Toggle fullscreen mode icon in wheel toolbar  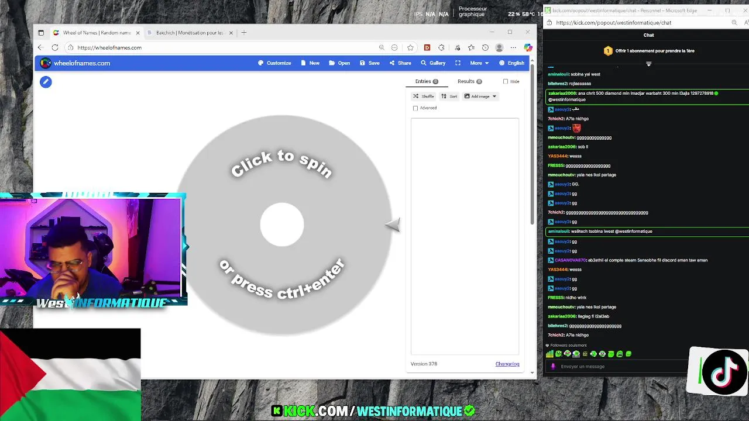(458, 63)
